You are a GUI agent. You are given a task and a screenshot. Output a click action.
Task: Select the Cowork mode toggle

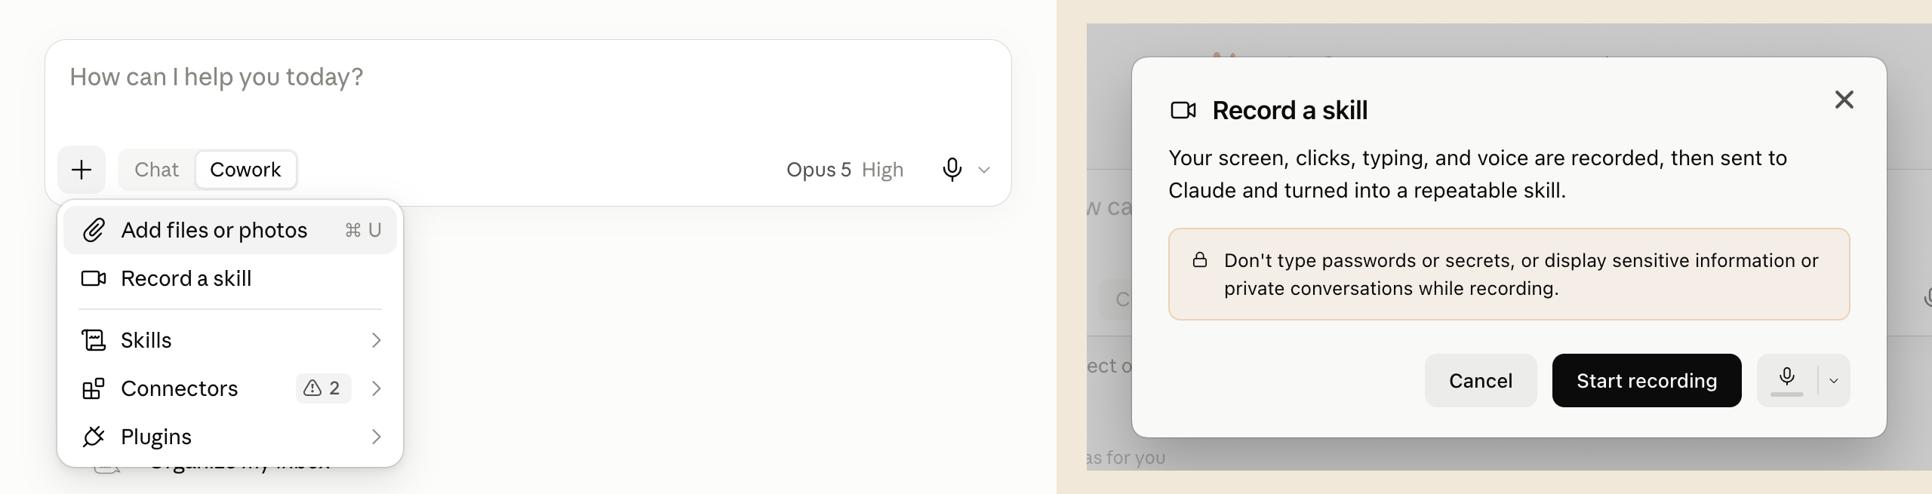pyautogui.click(x=245, y=170)
